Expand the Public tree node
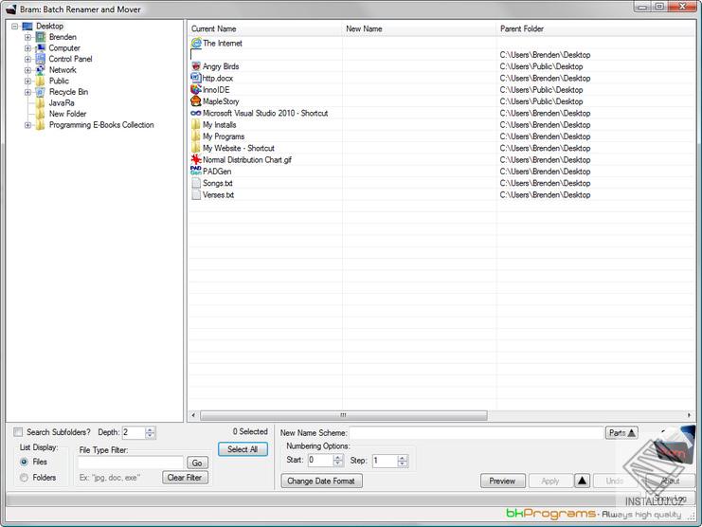This screenshot has width=702, height=527. (x=27, y=82)
